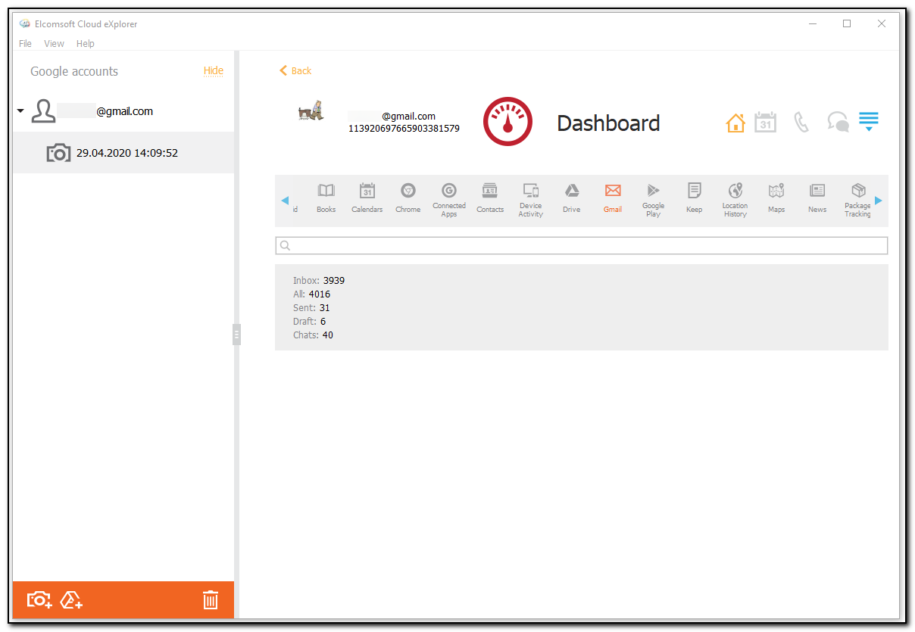The image size is (915, 632).
Task: Delete snapshot using the trash icon
Action: (x=210, y=599)
